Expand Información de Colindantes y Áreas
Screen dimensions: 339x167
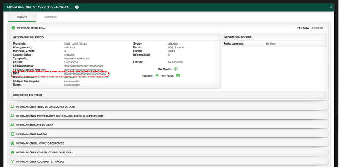[x=169, y=161]
